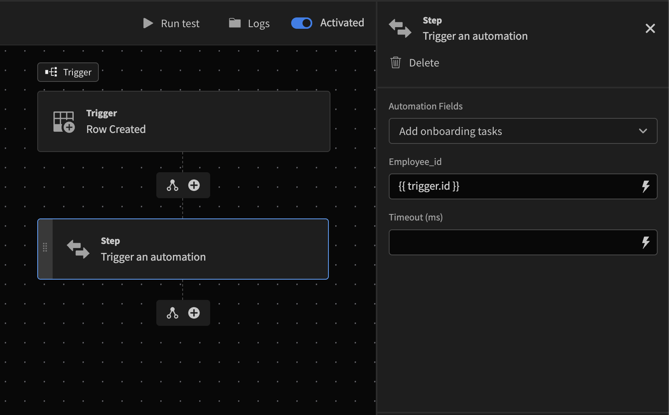Open the Logs folder icon

pyautogui.click(x=235, y=23)
